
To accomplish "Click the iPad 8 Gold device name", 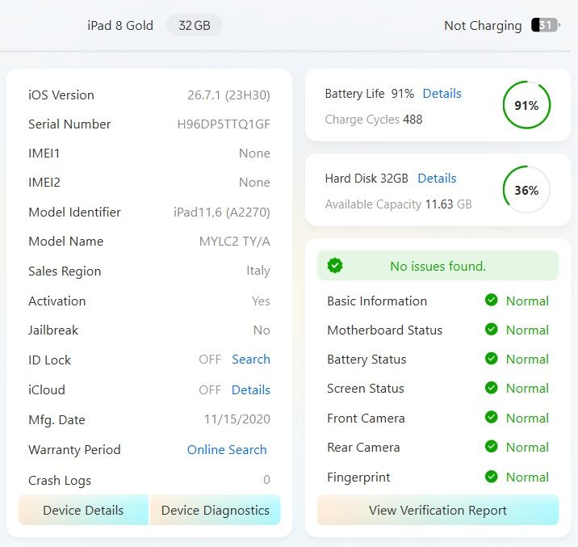I will coord(120,25).
